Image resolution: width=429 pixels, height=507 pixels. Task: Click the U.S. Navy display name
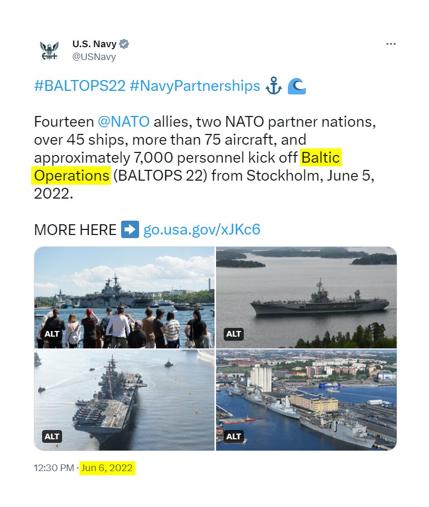pos(94,44)
